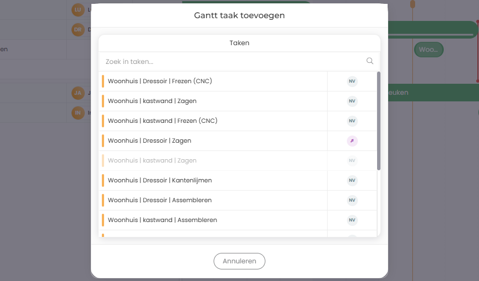
Task: Pick task Woonhuis | Dressoir | Zagen
Action: (x=149, y=141)
